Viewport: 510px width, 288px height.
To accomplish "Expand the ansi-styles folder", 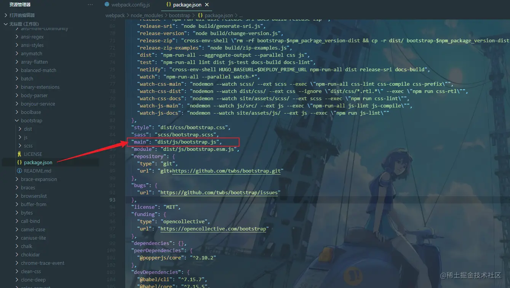I will tap(32, 45).
